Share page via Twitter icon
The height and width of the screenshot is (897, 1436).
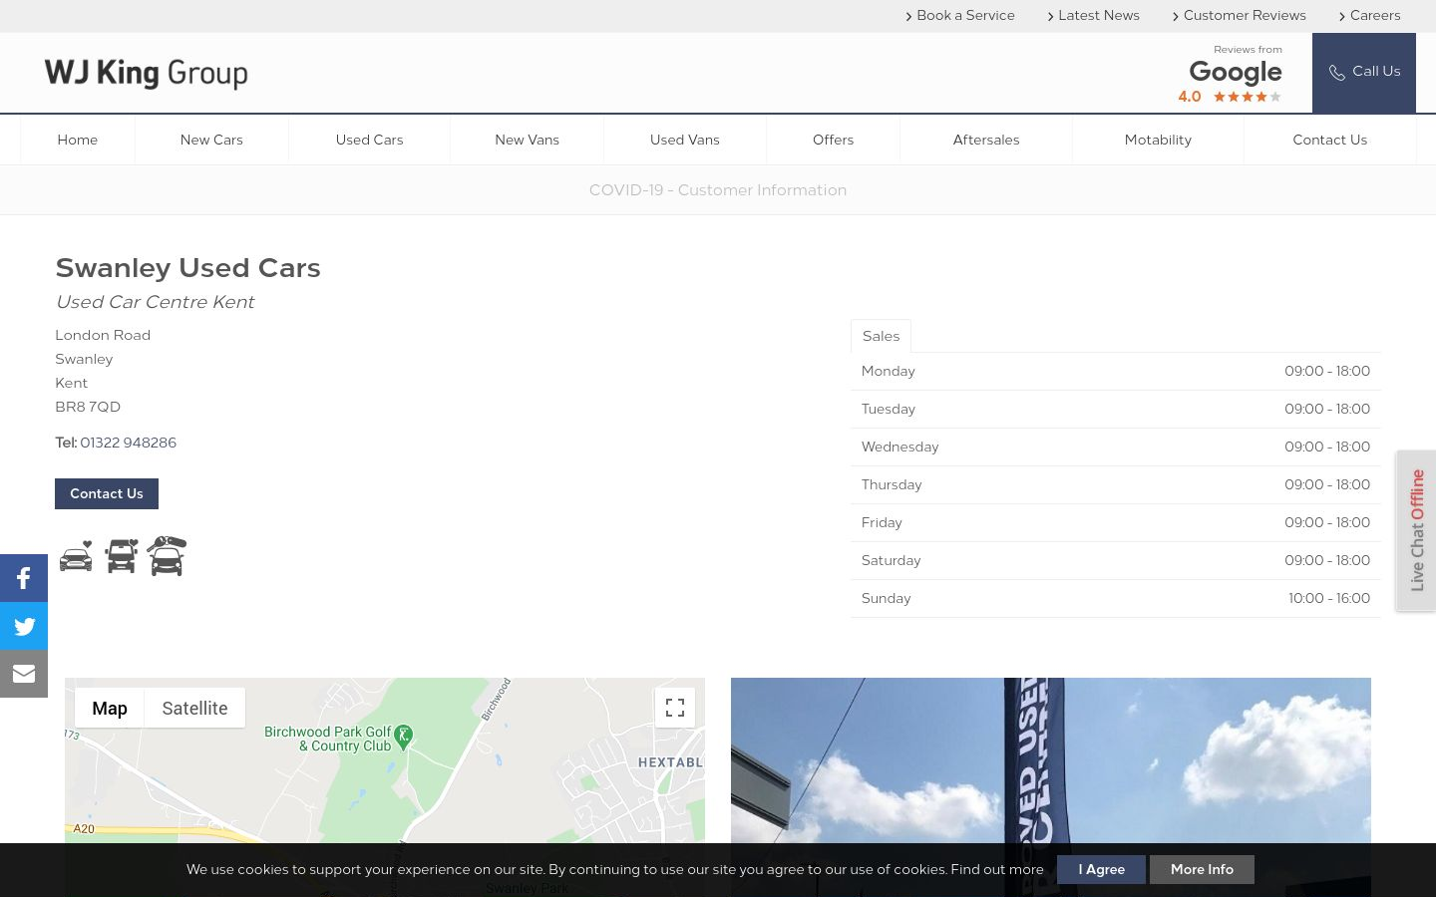coord(24,626)
